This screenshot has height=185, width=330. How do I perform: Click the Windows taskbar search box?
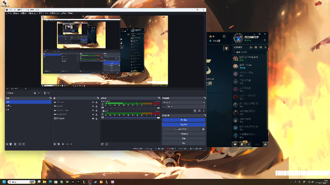coord(21,182)
